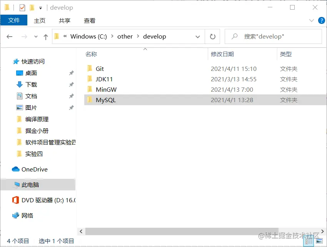The height and width of the screenshot is (247, 327).
Task: Click the search magnifier icon
Action: point(235,37)
